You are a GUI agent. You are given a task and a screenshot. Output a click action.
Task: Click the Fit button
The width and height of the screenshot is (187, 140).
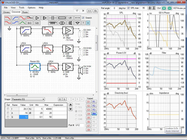pos(95,11)
